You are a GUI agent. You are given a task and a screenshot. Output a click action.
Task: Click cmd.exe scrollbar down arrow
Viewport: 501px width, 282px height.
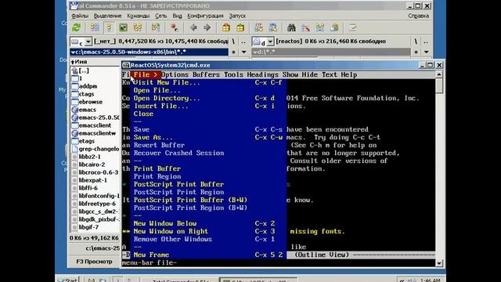(x=439, y=263)
